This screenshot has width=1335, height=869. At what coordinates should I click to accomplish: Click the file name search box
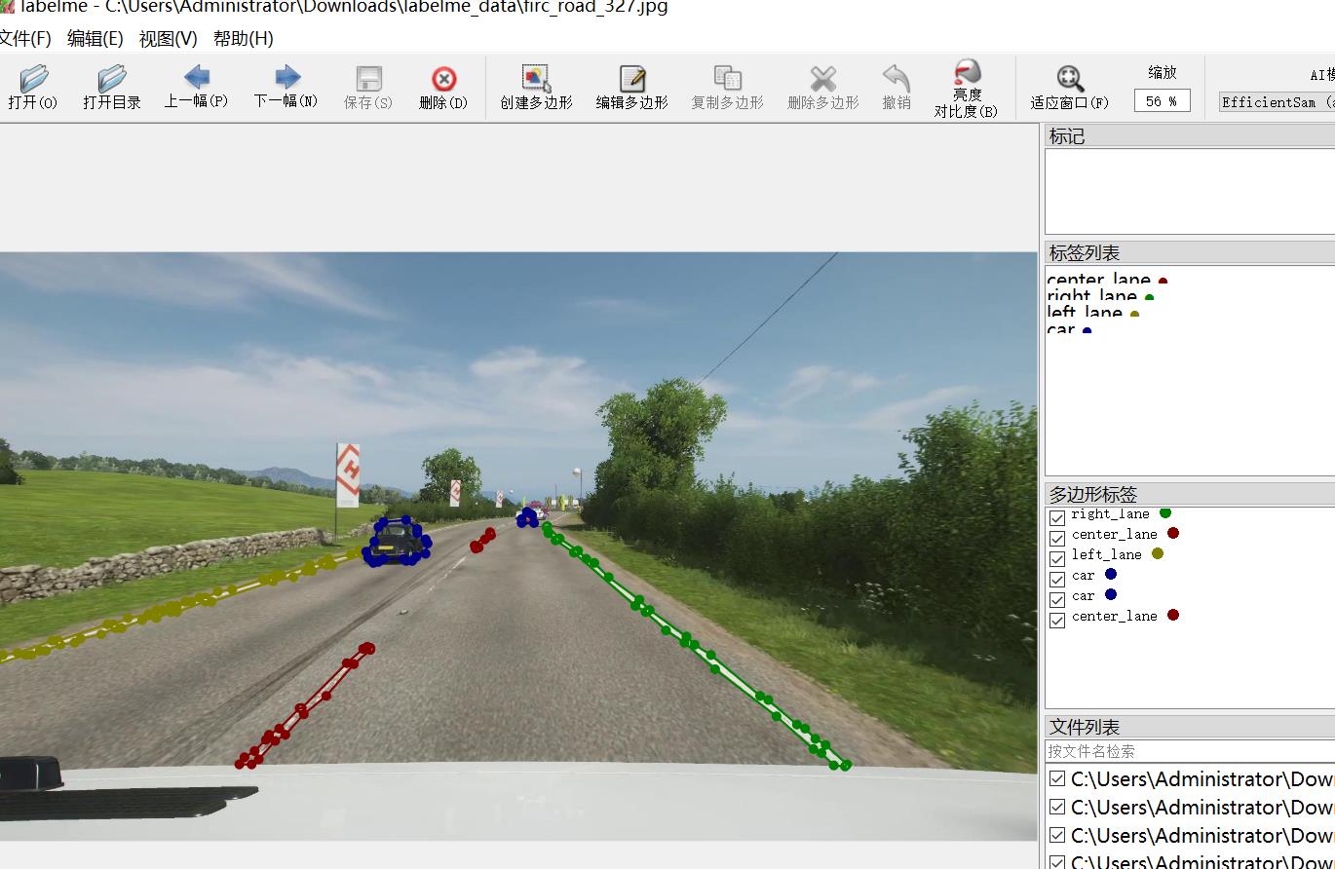click(1189, 751)
